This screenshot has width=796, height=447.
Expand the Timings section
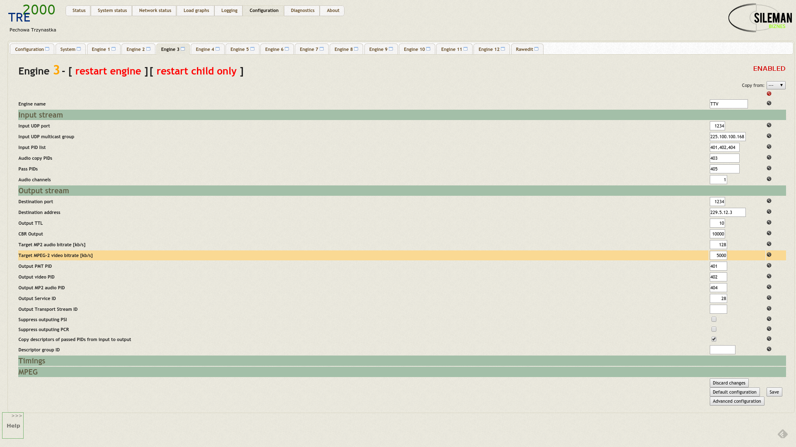32,361
